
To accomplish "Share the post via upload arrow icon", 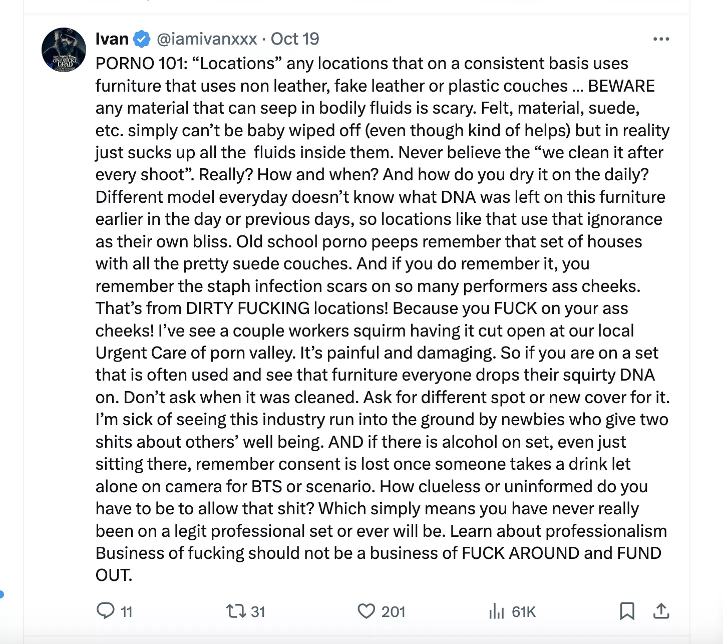I will pos(661,611).
